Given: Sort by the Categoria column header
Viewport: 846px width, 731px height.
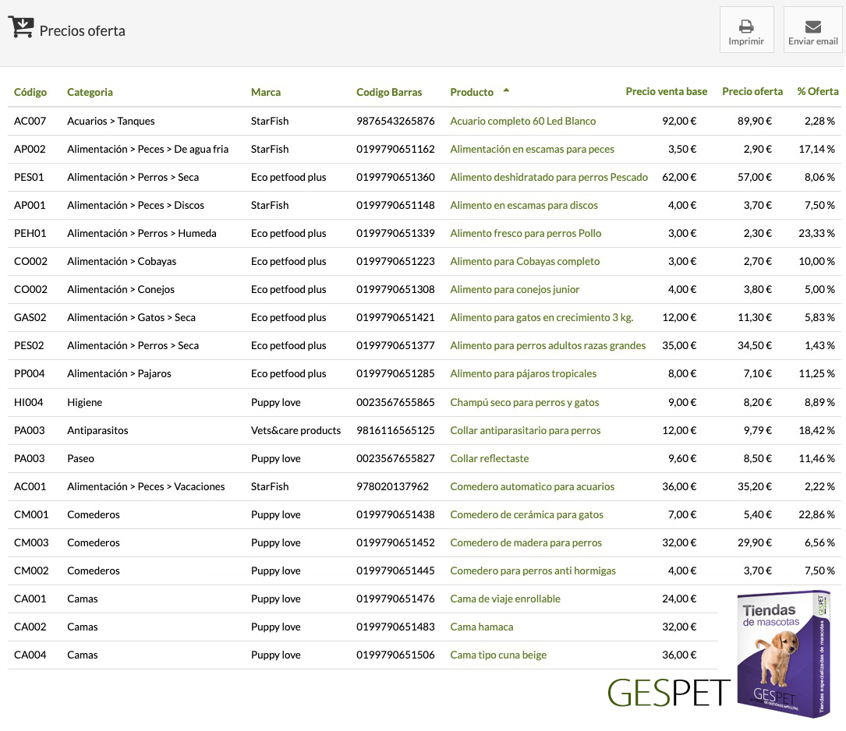Looking at the screenshot, I should click(x=90, y=92).
